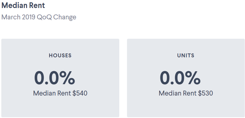The image size is (245, 118).
Task: Click the "Median Rent $540" text
Action: (60, 93)
